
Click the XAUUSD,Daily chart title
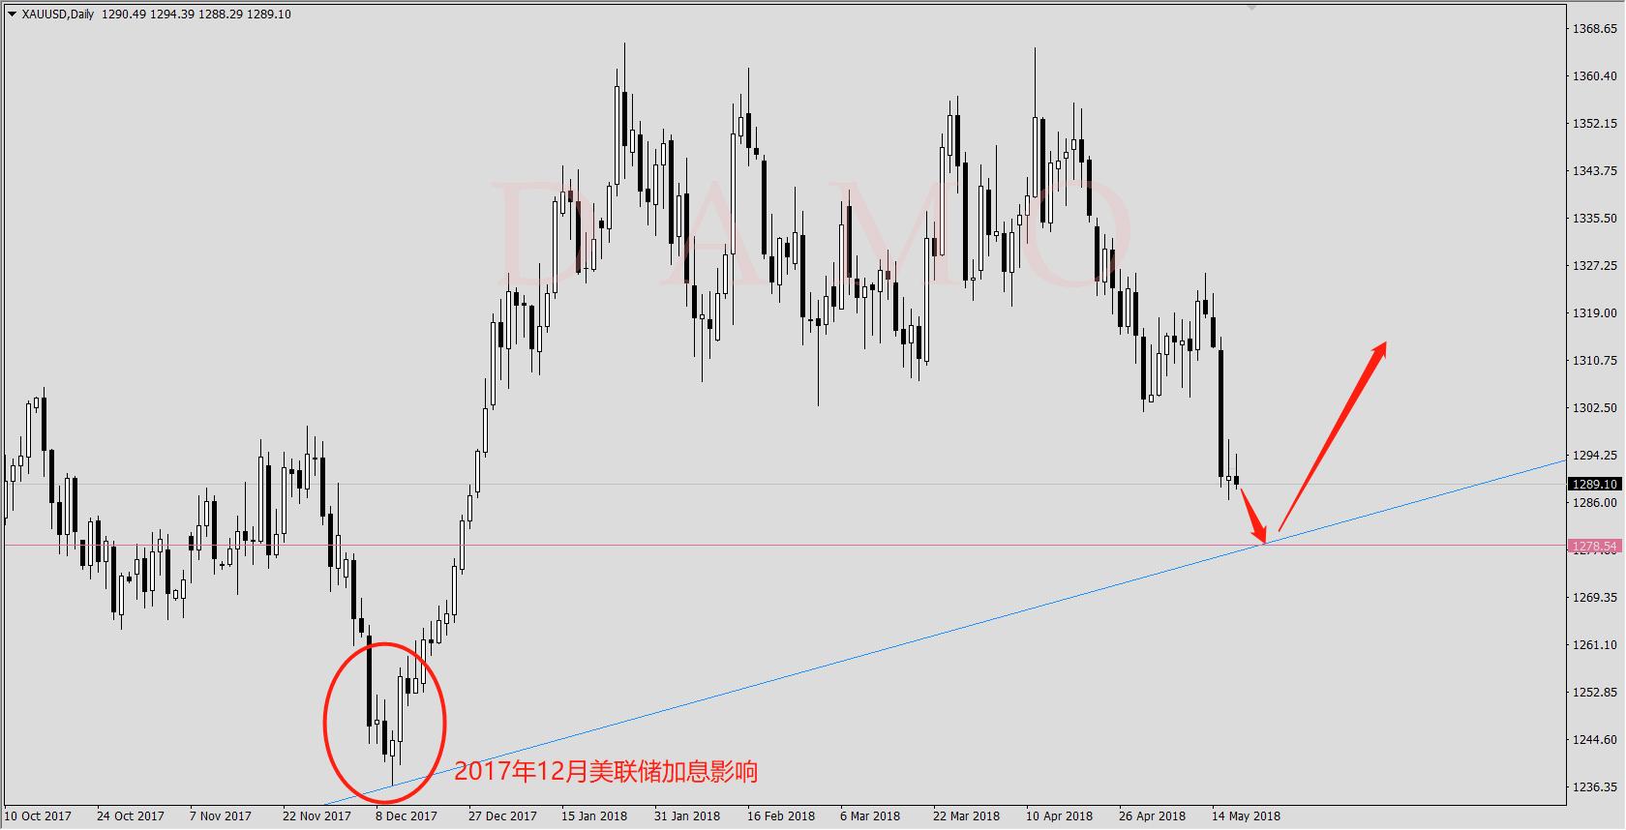[x=58, y=15]
